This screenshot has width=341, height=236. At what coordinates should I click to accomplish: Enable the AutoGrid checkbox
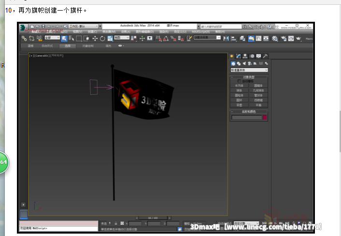[239, 81]
